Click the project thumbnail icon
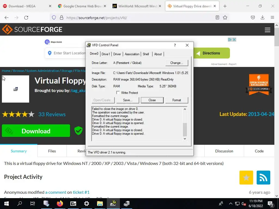Viewport: 279px width, 209px height. (16, 89)
